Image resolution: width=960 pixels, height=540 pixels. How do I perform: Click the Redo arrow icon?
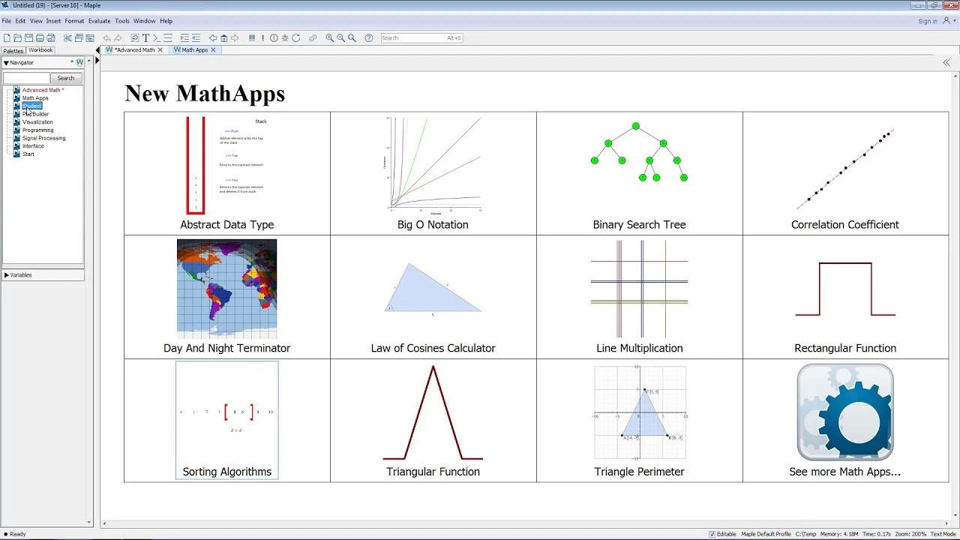point(118,37)
